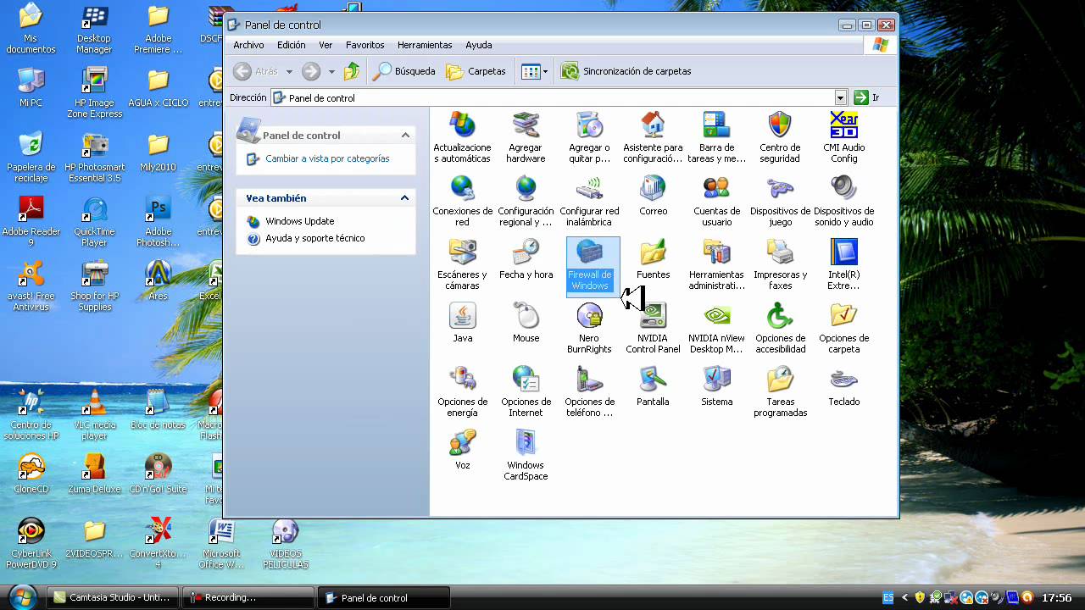This screenshot has width=1085, height=610.
Task: Click the Búsqueda toolbar button
Action: coord(404,71)
